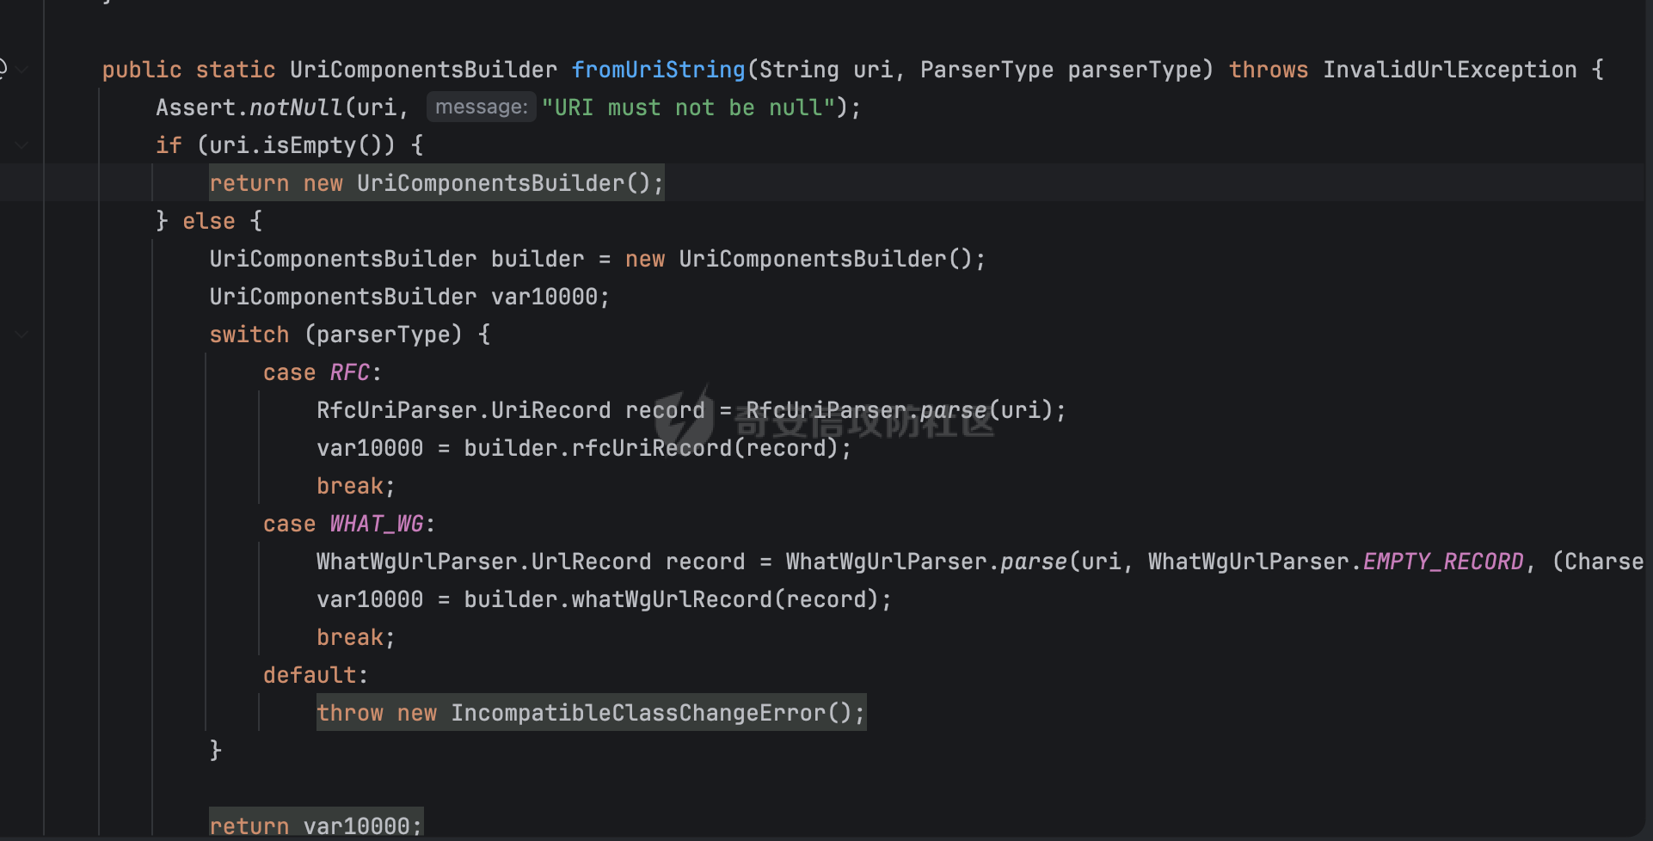Click the 'case WHAT_WG:' label
Screen dimensions: 1653x841
(x=349, y=524)
